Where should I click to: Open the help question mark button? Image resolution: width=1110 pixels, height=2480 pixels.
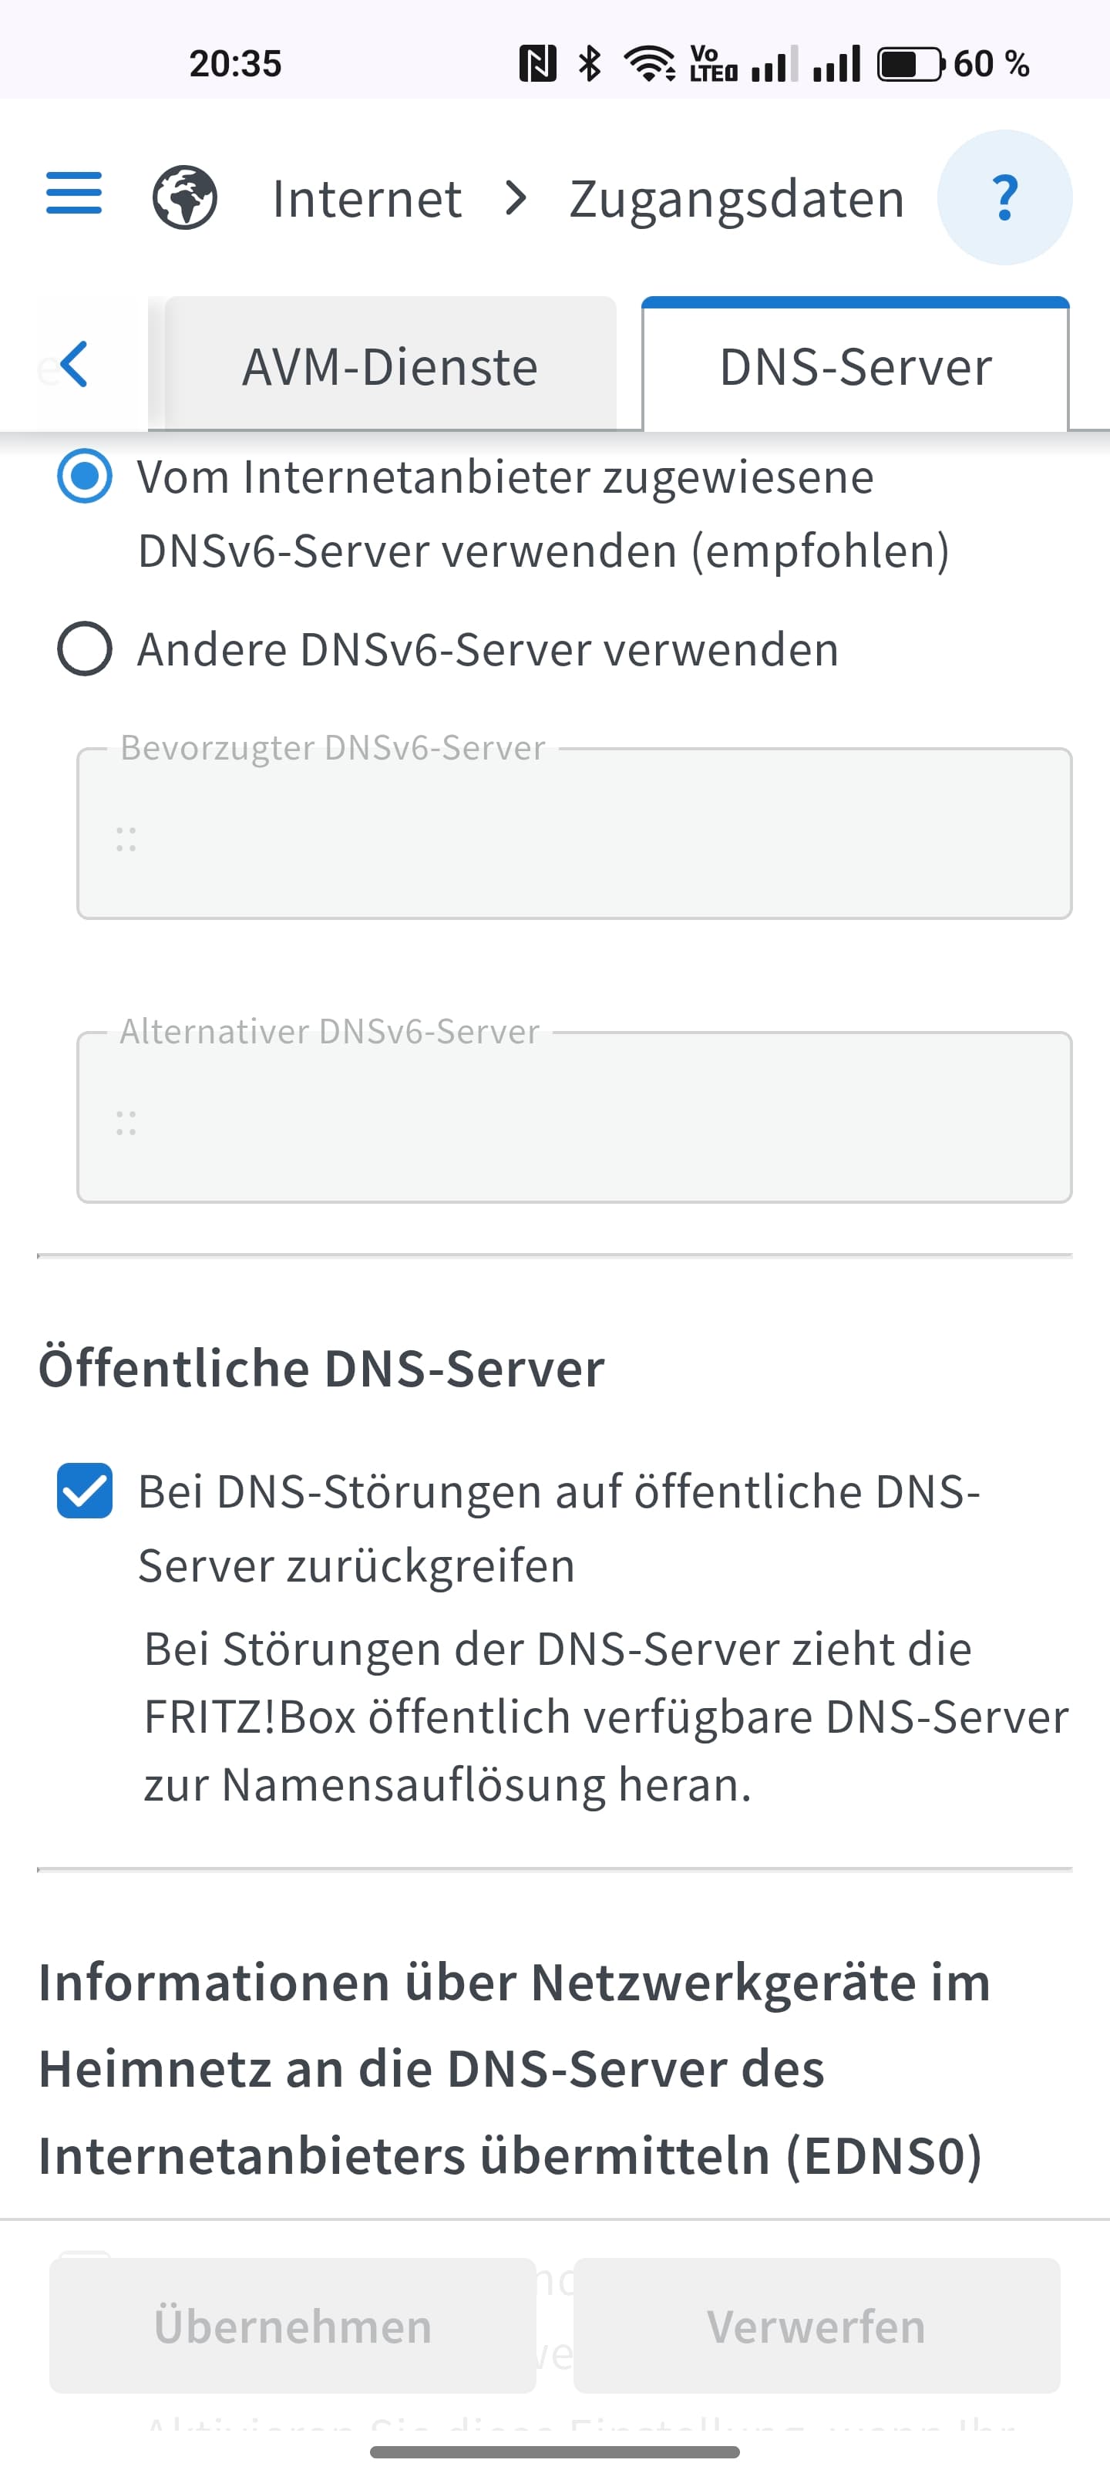[x=1004, y=197]
